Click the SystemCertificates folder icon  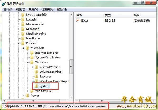(x=32, y=57)
